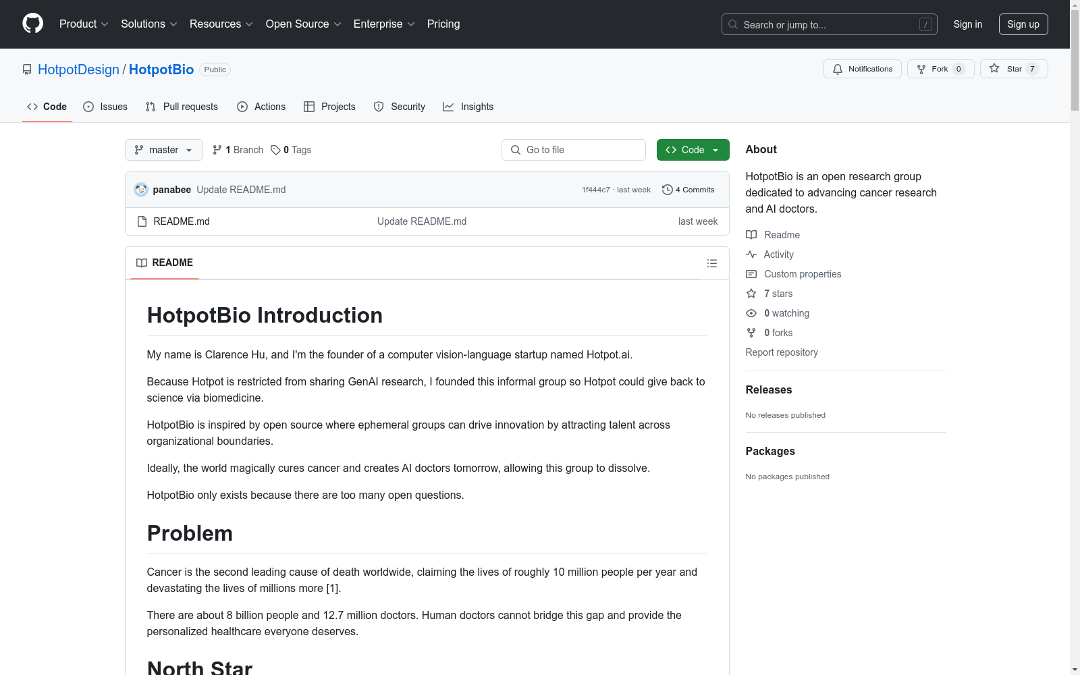This screenshot has height=675, width=1080.
Task: Expand the Enterprise menu
Action: point(384,24)
